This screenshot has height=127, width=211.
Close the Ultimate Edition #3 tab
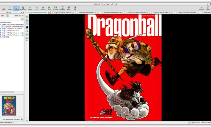[73, 13]
